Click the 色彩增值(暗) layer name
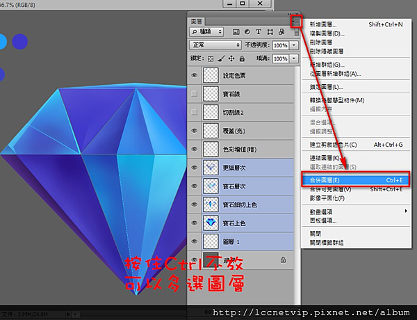 tap(240, 150)
